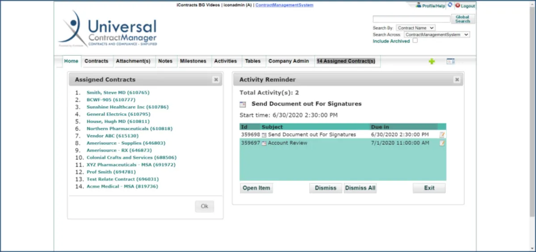Close the Assigned Contracts panel
The image size is (536, 252).
coord(216,80)
